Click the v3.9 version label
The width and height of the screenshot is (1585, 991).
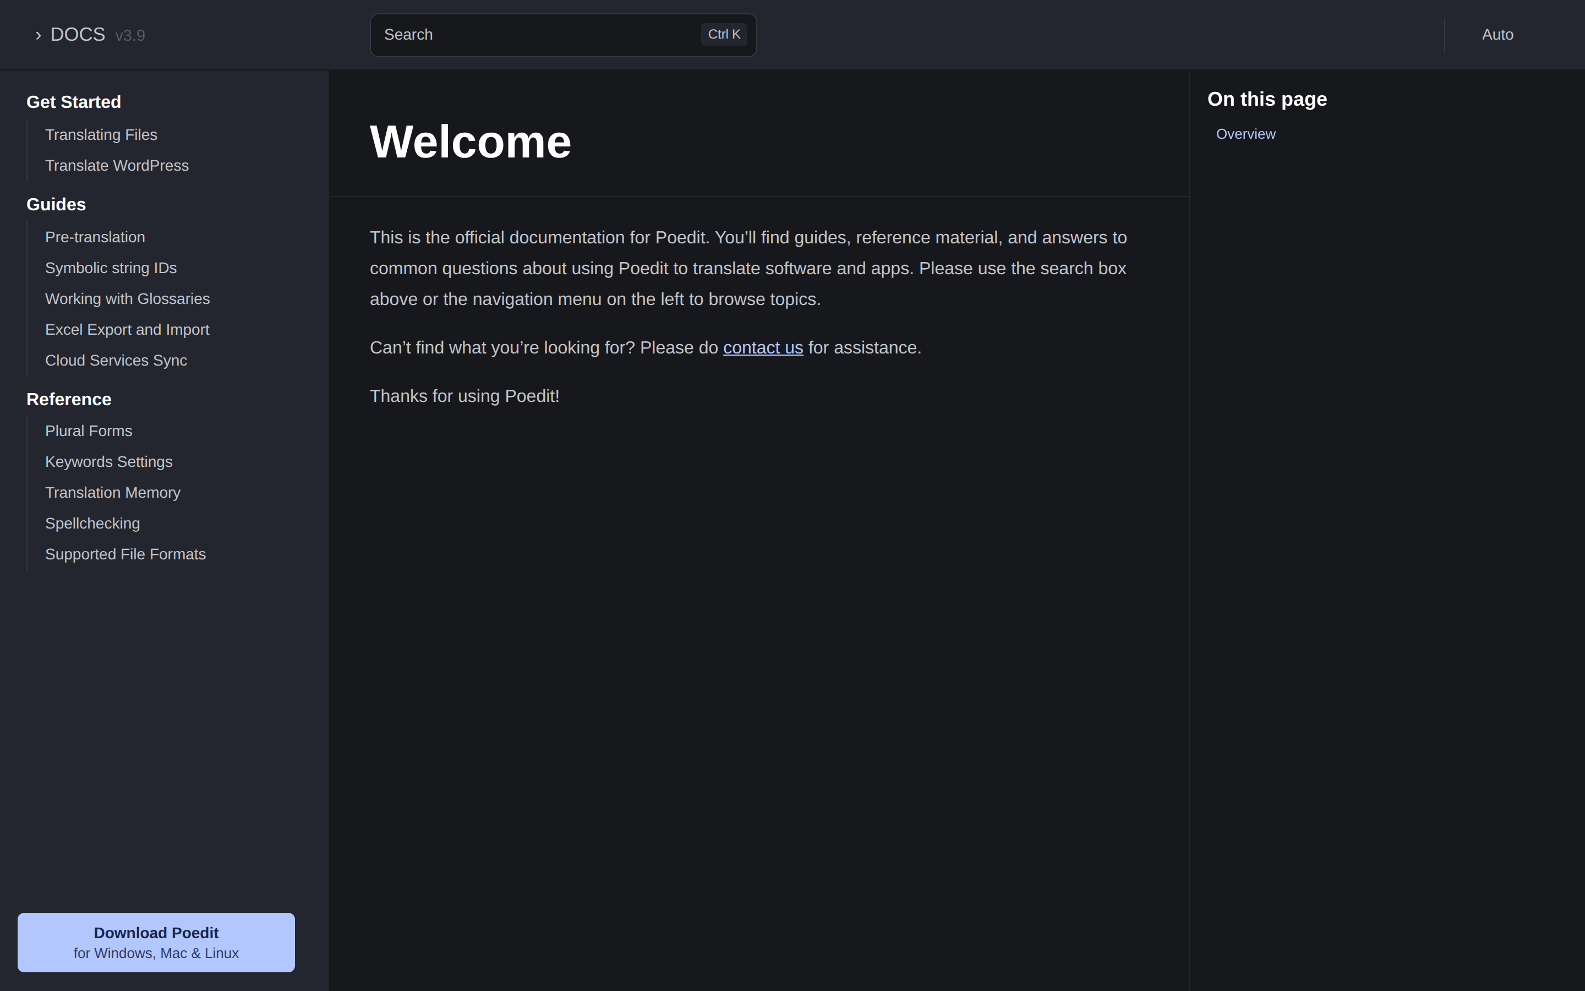coord(130,35)
